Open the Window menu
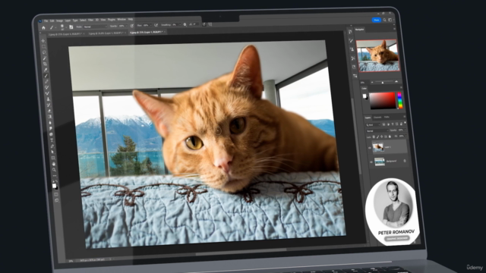The height and width of the screenshot is (273, 486). tap(121, 20)
